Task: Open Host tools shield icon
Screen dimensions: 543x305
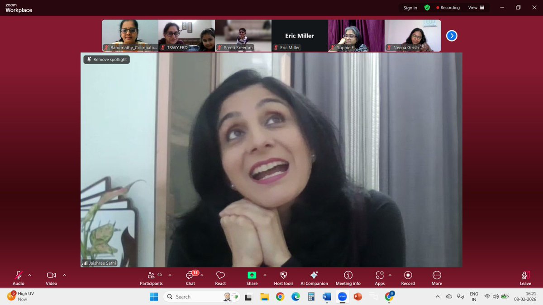Action: 284,275
